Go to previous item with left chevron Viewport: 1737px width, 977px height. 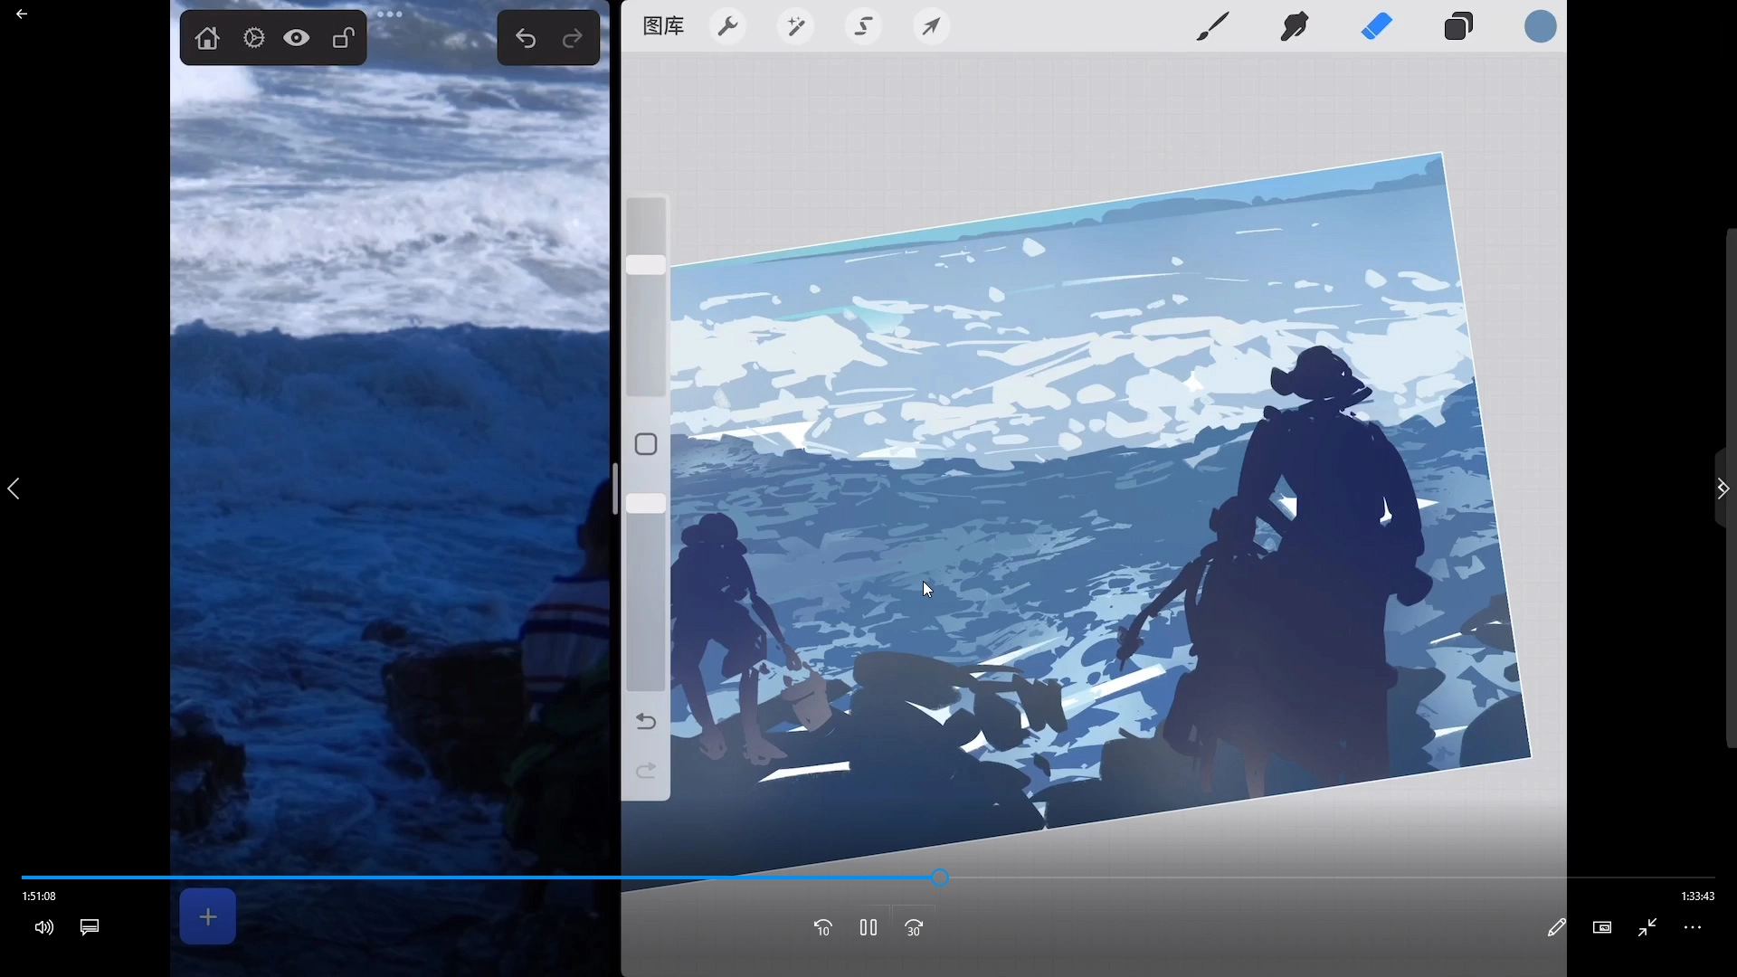click(14, 489)
